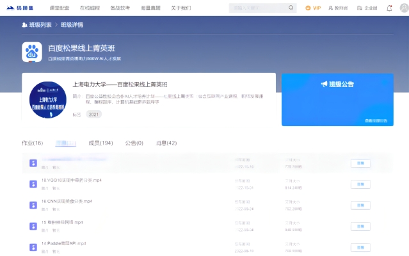
Task: Click file icon for 16 CNN video
Action: [33, 205]
